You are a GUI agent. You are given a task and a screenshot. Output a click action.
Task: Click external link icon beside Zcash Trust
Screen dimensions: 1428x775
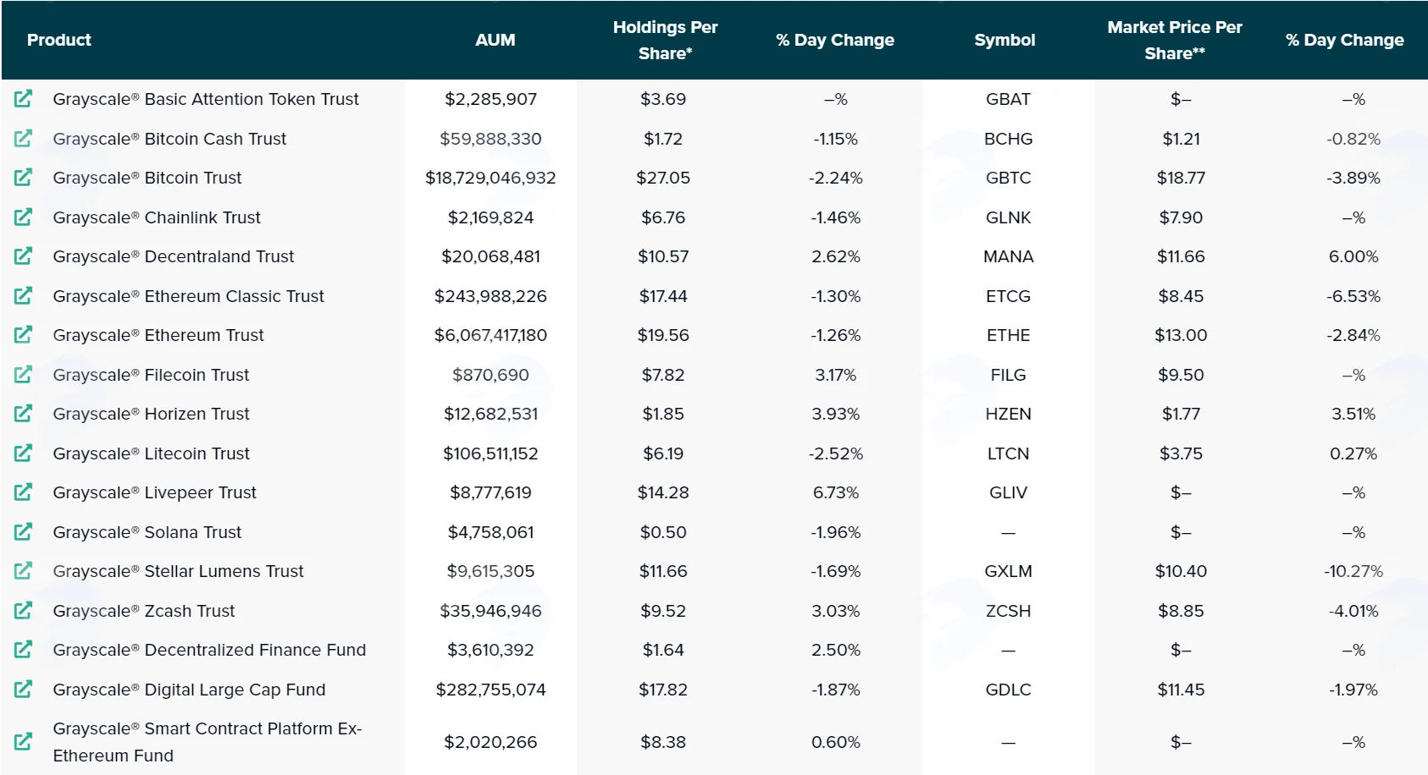(x=24, y=610)
